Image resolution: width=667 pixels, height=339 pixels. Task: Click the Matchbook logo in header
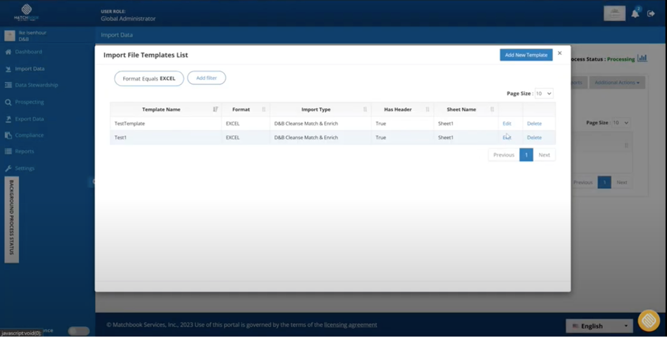[26, 12]
